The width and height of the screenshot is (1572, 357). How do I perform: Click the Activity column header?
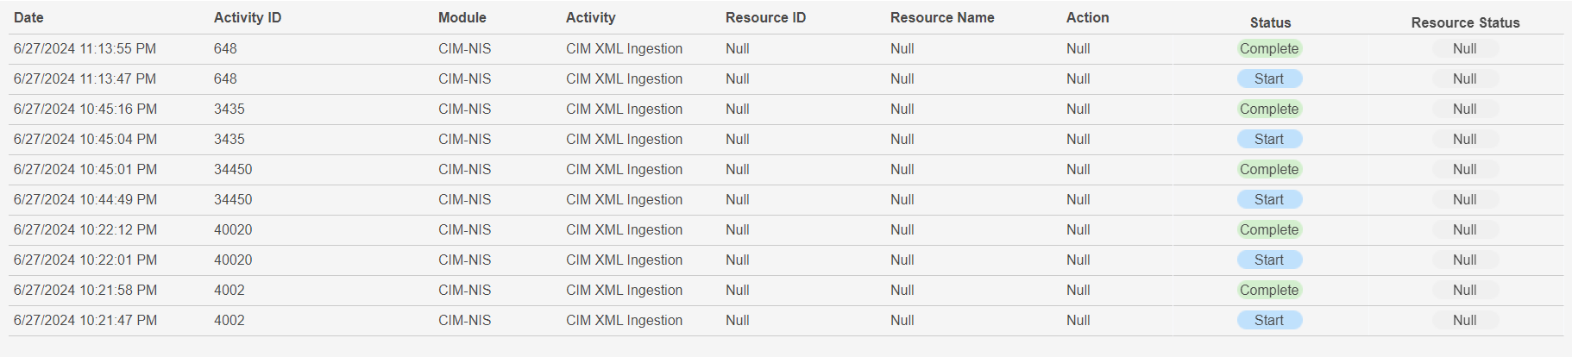tap(590, 17)
